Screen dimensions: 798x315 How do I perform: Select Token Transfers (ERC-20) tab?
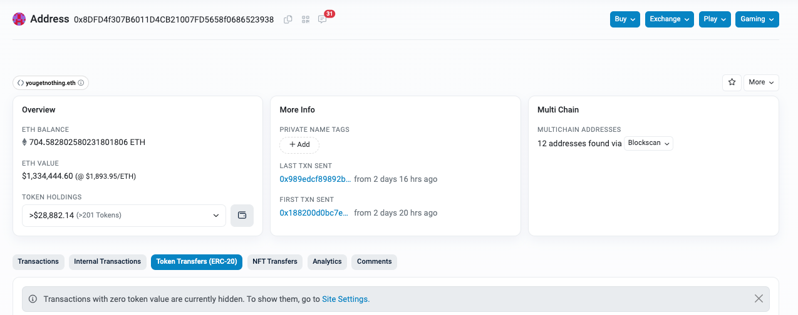tap(197, 262)
